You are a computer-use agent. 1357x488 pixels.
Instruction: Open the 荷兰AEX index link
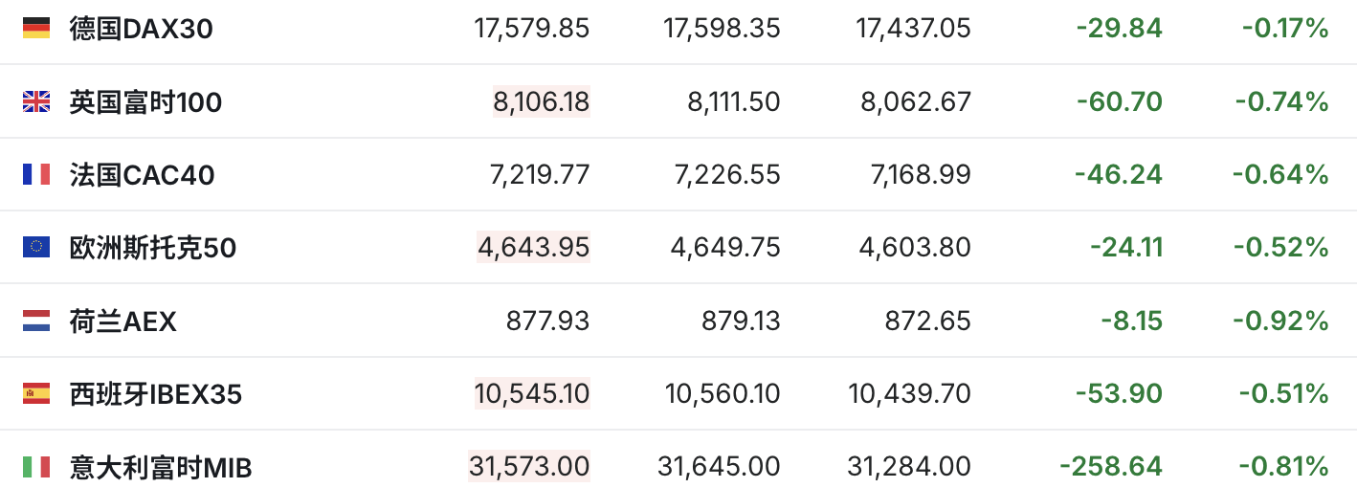(x=122, y=321)
